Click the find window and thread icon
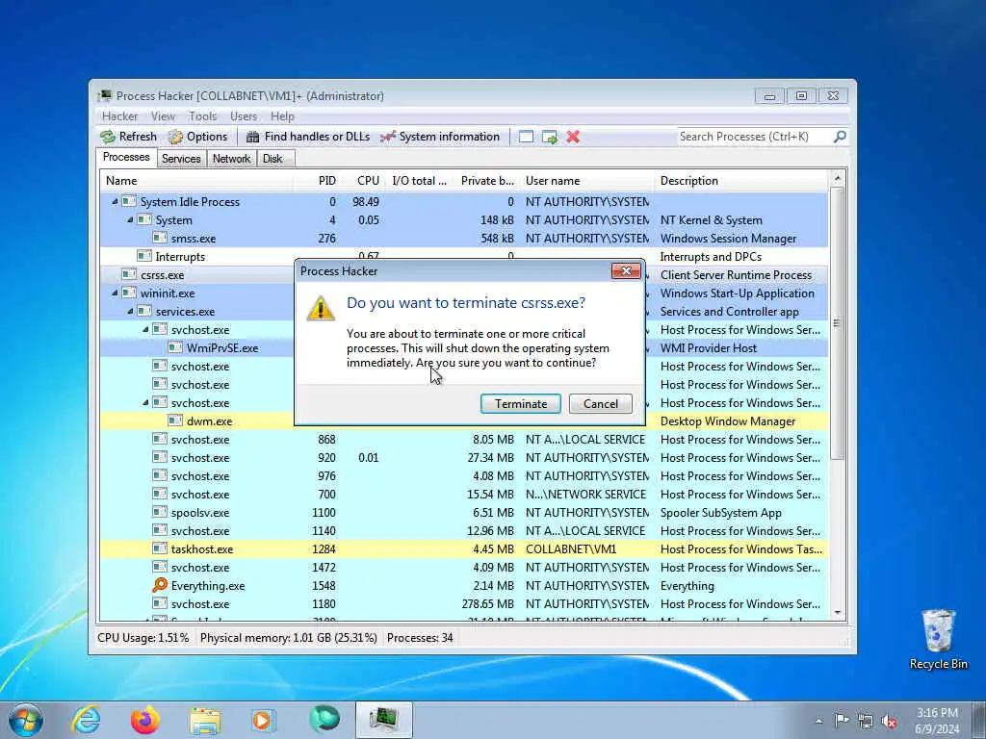Viewport: 986px width, 739px height. (550, 137)
